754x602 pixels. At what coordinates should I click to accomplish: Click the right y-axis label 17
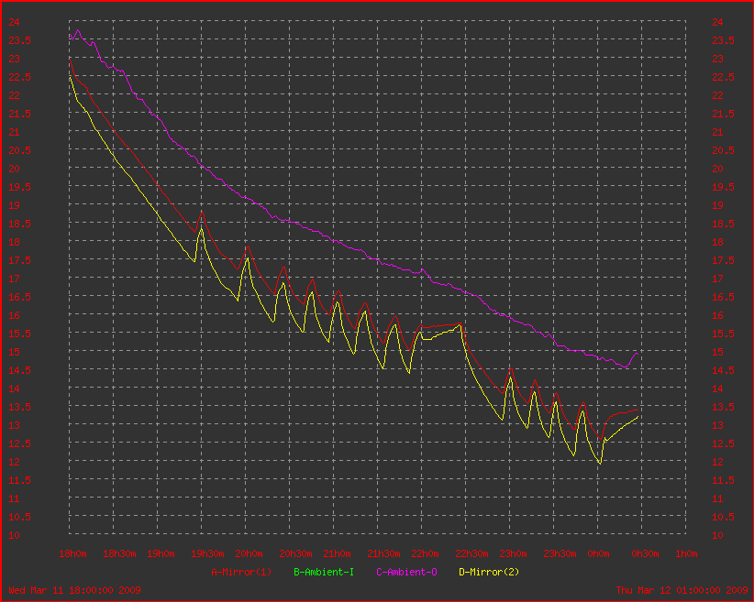pos(717,279)
